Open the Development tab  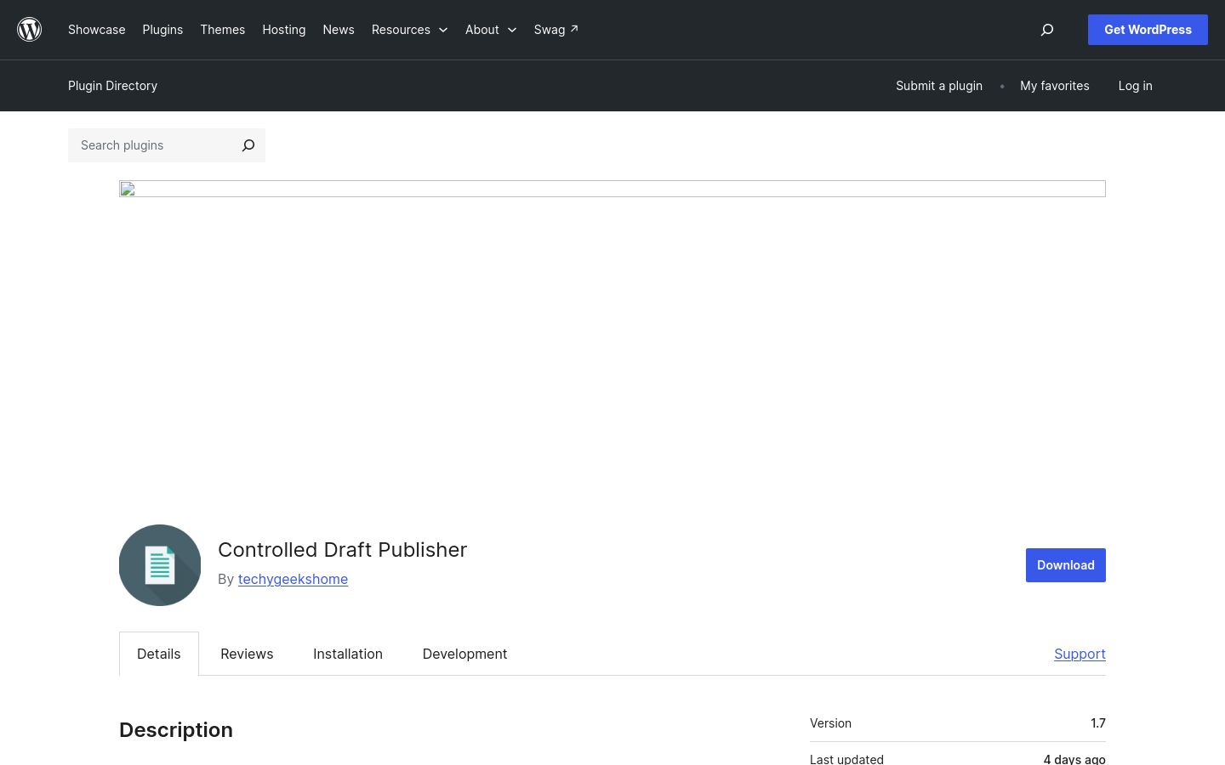pos(464,654)
